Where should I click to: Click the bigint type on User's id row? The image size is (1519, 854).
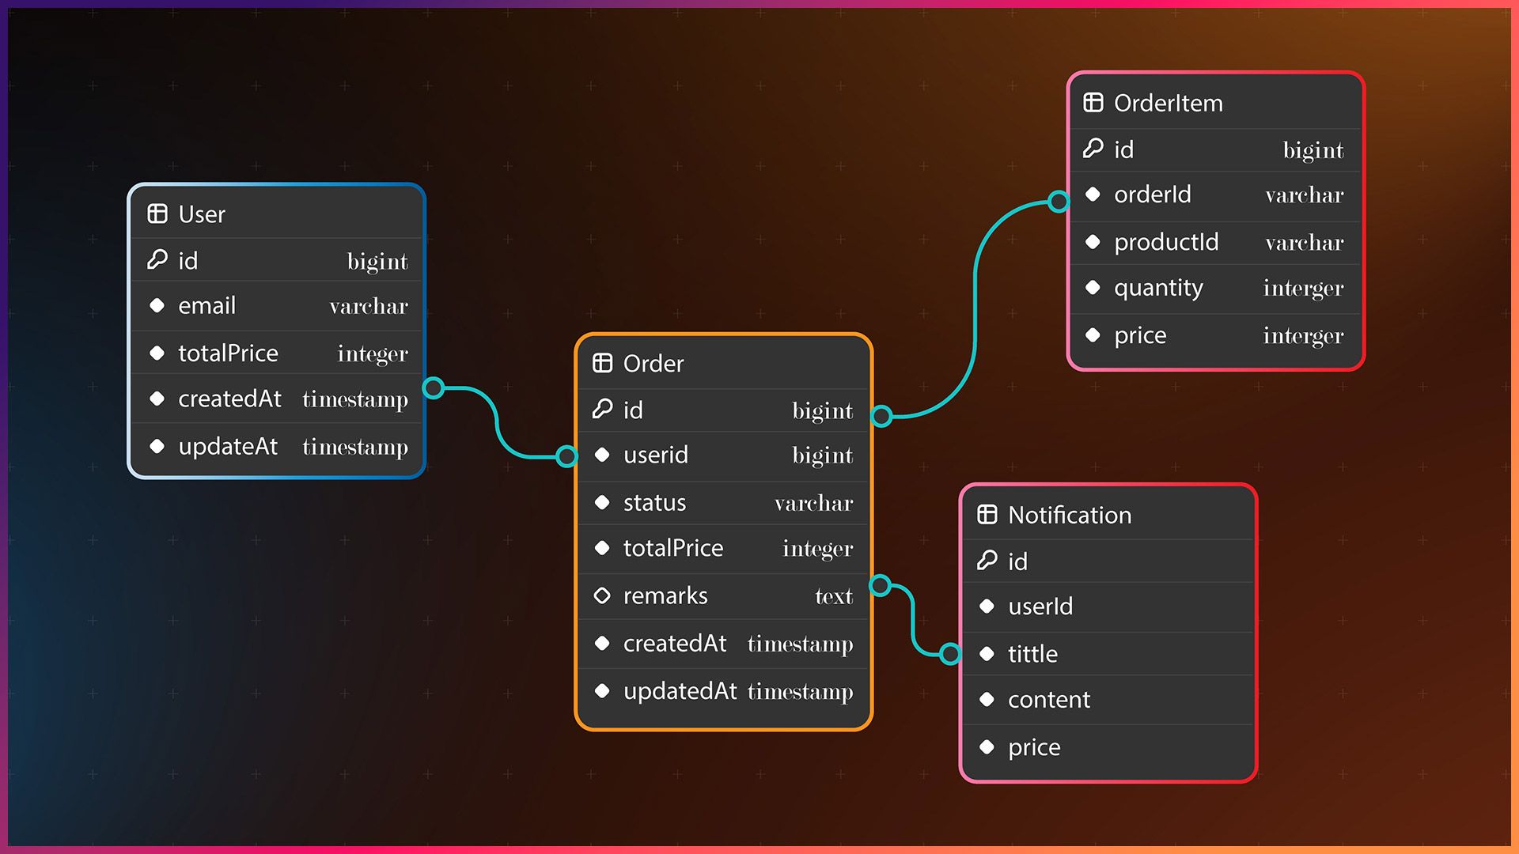tap(377, 262)
